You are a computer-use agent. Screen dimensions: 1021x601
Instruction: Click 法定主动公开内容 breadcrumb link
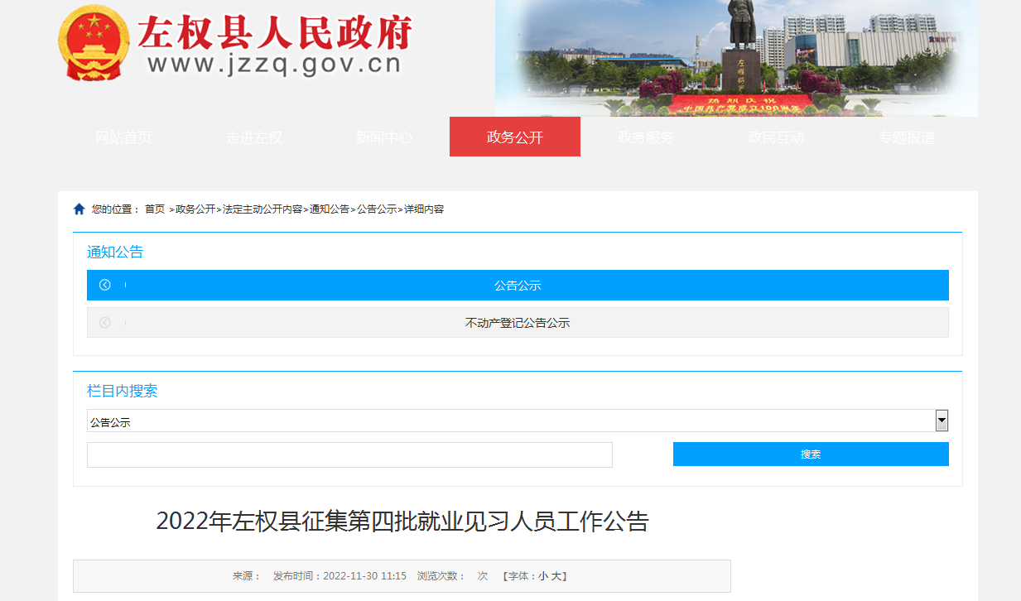[x=262, y=209]
